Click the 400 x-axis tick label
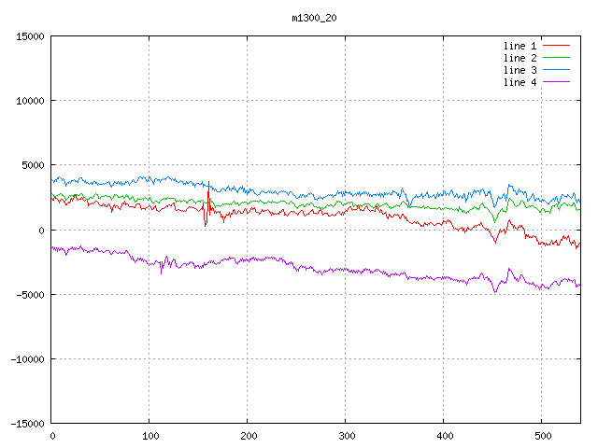Image resolution: width=598 pixels, height=448 pixels. pos(444,436)
